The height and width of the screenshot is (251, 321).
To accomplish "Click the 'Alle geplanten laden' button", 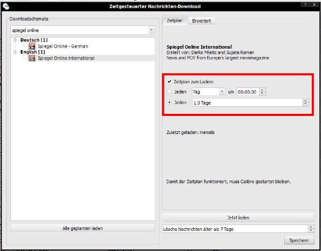I will coord(83,228).
